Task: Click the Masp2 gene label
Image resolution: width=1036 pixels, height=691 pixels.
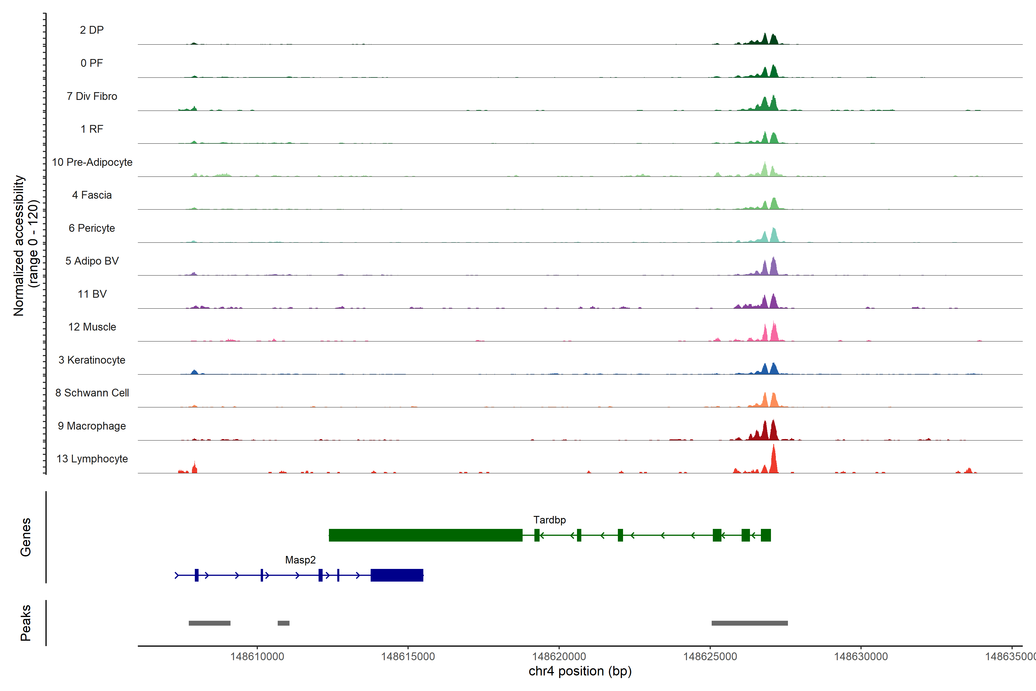Action: (300, 560)
